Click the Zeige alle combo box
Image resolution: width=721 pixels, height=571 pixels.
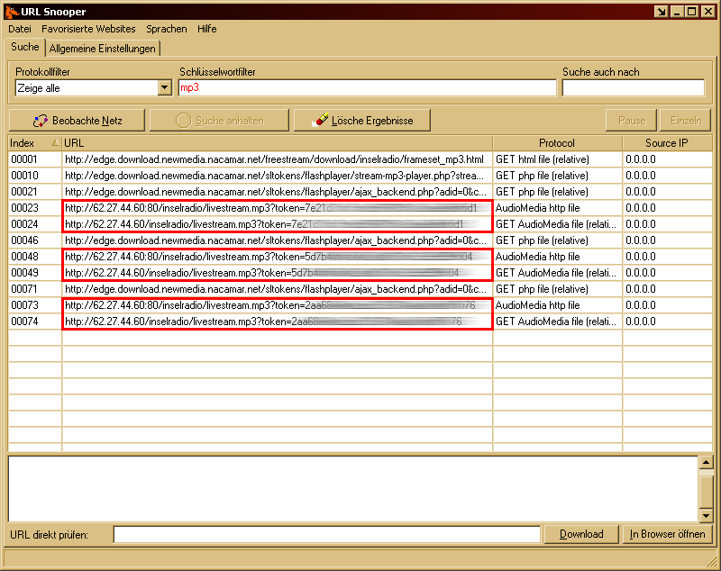click(94, 87)
